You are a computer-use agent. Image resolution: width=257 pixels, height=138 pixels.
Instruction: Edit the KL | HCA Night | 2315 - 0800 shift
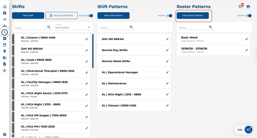pos(87,106)
